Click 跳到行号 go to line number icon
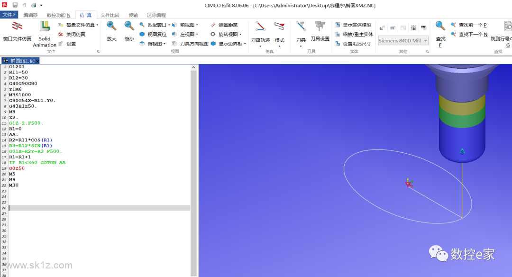Viewport: 512px width, 277px height. [508, 26]
